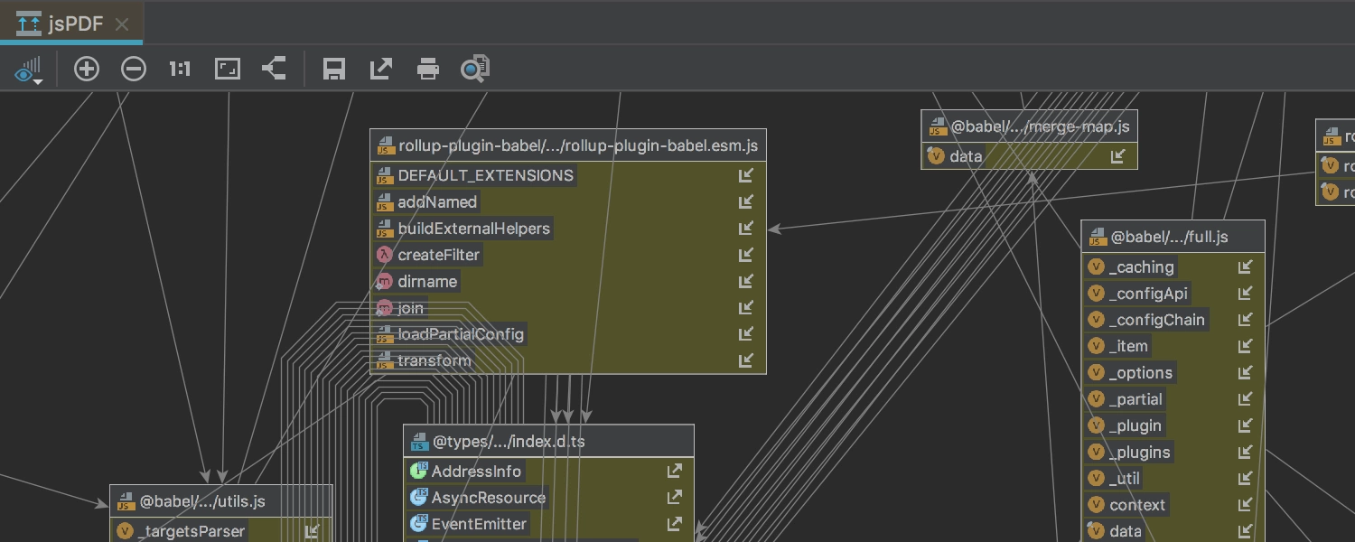Select the EventEmitter row

548,524
